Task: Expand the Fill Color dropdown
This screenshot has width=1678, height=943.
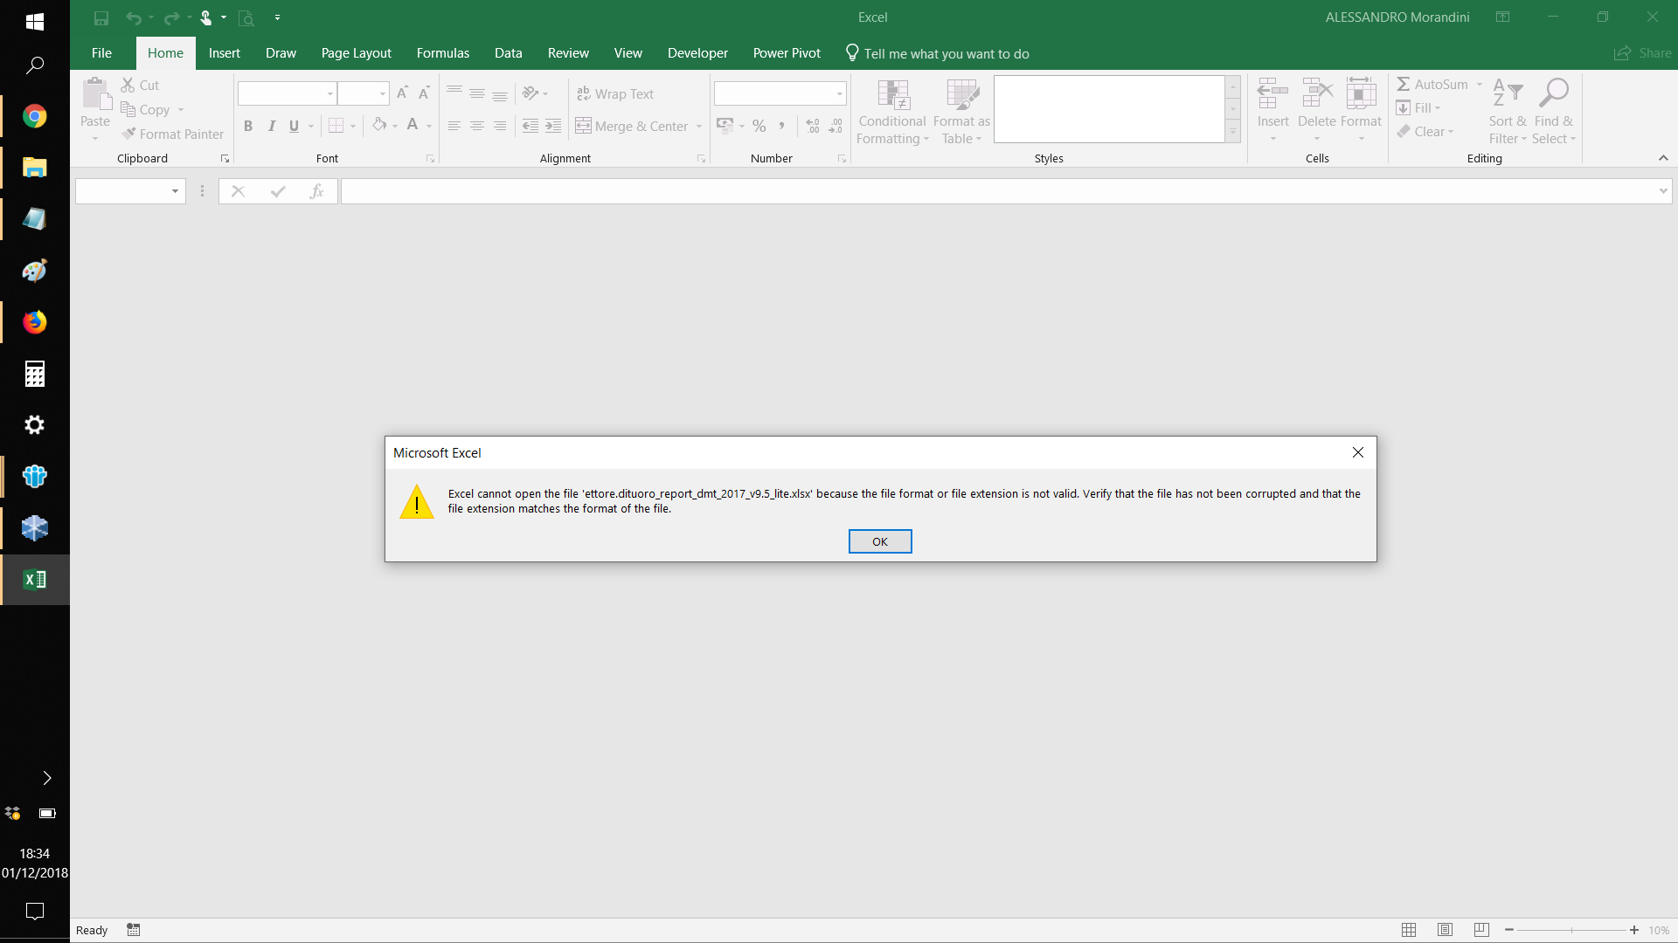Action: [395, 126]
